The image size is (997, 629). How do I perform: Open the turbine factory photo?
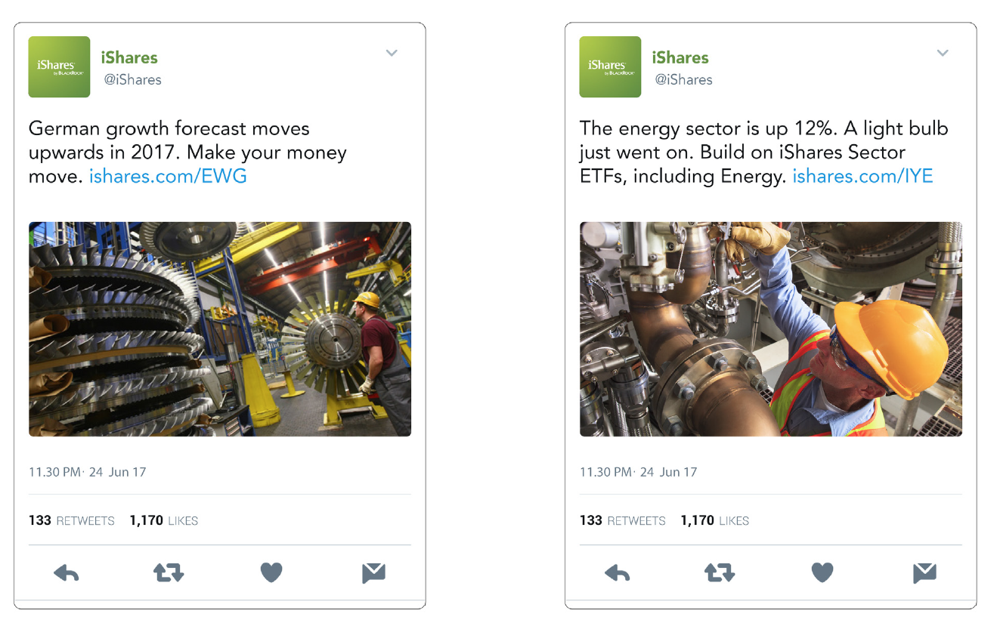[220, 329]
